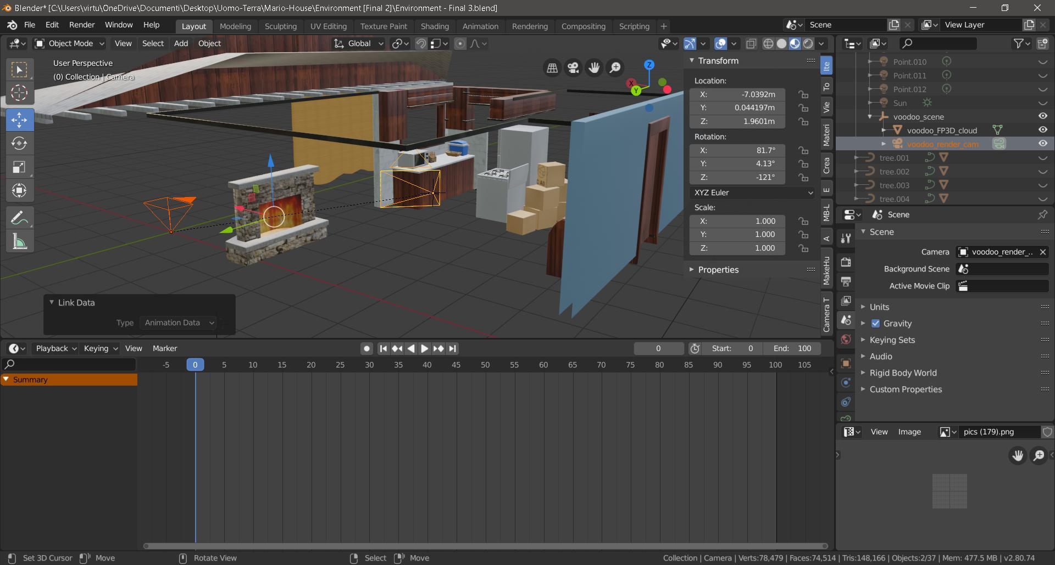Open the Render properties tab
The height and width of the screenshot is (565, 1055).
click(846, 262)
